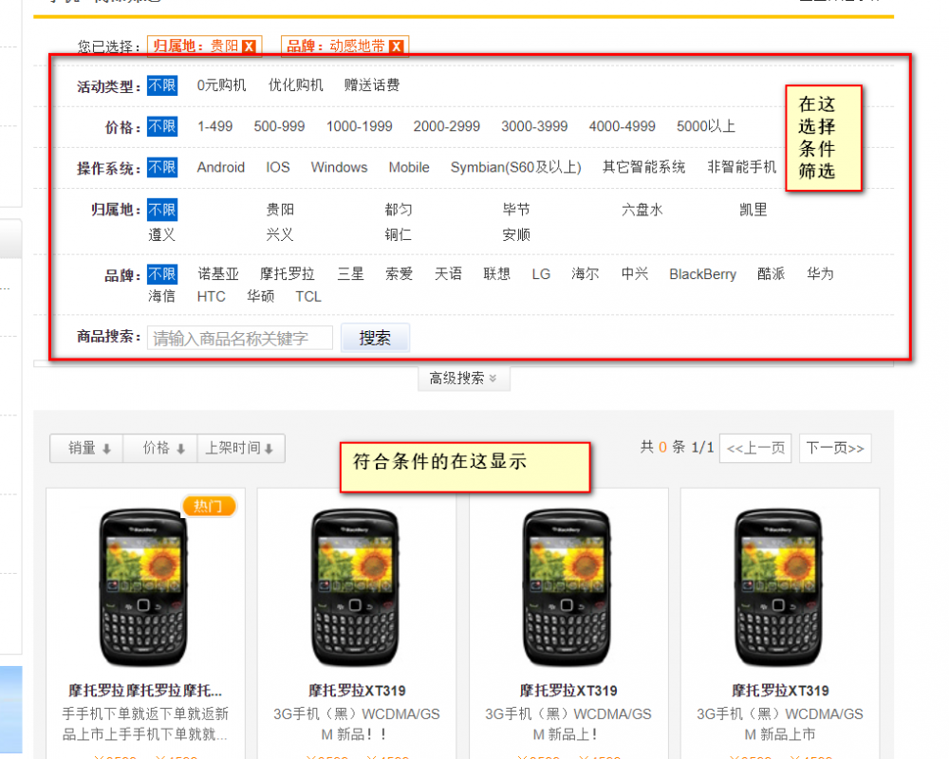Image resolution: width=949 pixels, height=759 pixels.
Task: Filter by brand 联想
Action: tap(497, 274)
